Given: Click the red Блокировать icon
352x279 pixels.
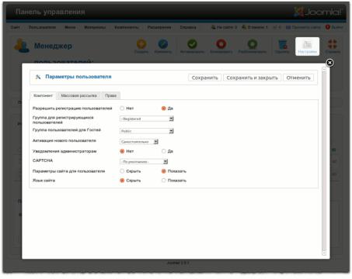Looking at the screenshot, I should point(221,46).
